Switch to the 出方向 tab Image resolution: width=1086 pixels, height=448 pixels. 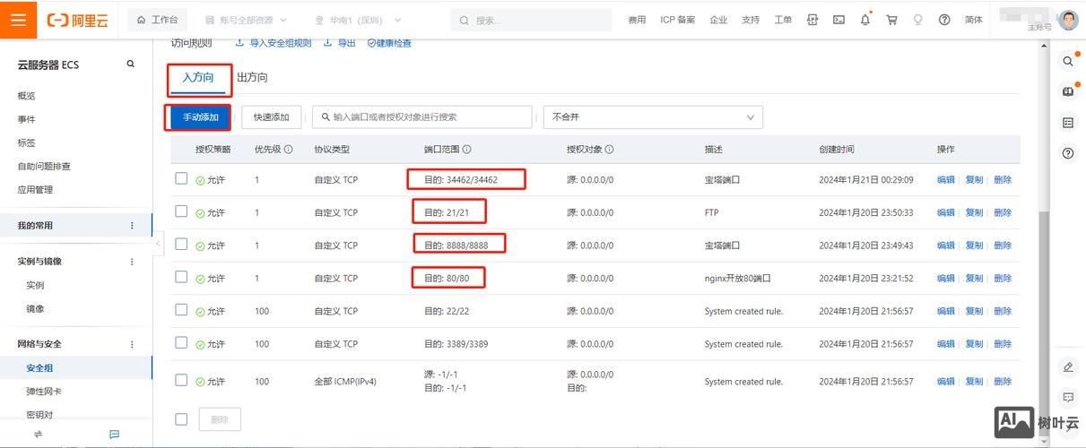(252, 78)
